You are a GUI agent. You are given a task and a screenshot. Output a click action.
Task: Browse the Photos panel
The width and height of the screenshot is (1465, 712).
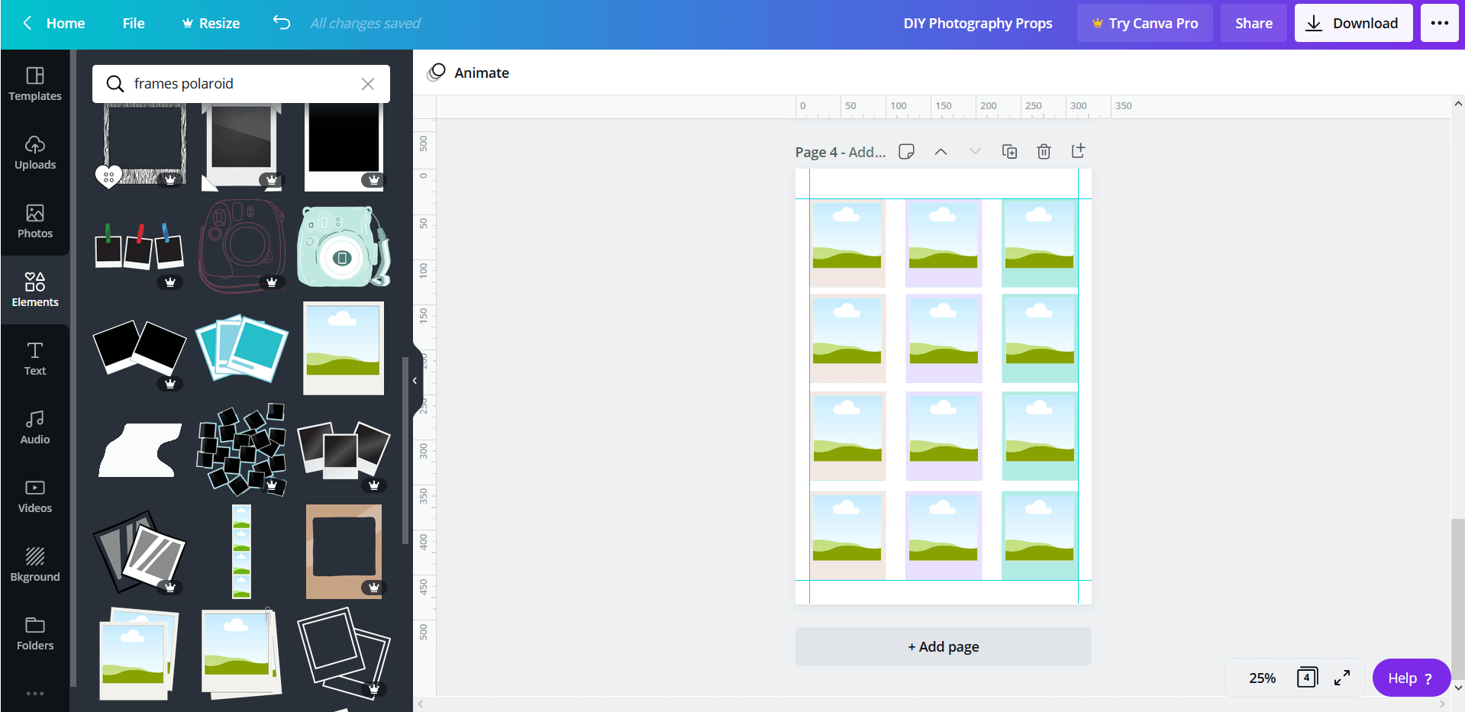(x=35, y=221)
